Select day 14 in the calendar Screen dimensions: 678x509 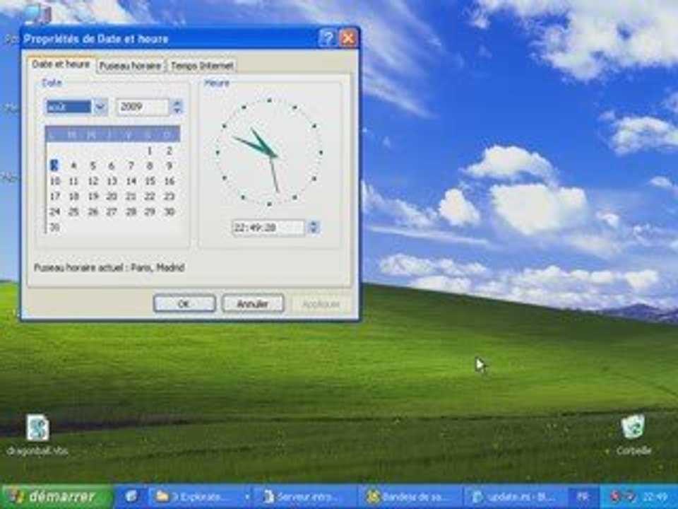(131, 181)
